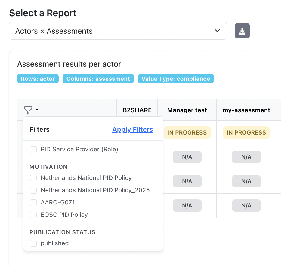The height and width of the screenshot is (266, 281).
Task: Select the AARC-G071 checkbox
Action: (33, 202)
